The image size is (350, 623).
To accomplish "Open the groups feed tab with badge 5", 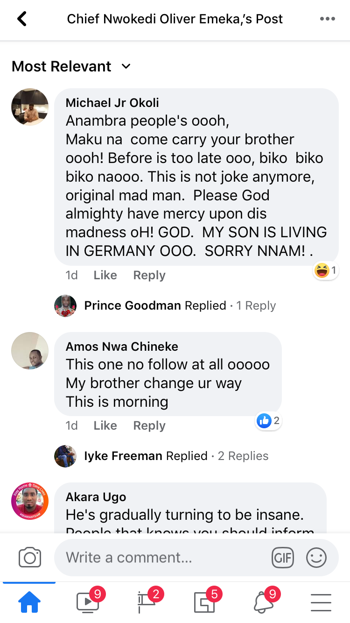I will pyautogui.click(x=204, y=602).
